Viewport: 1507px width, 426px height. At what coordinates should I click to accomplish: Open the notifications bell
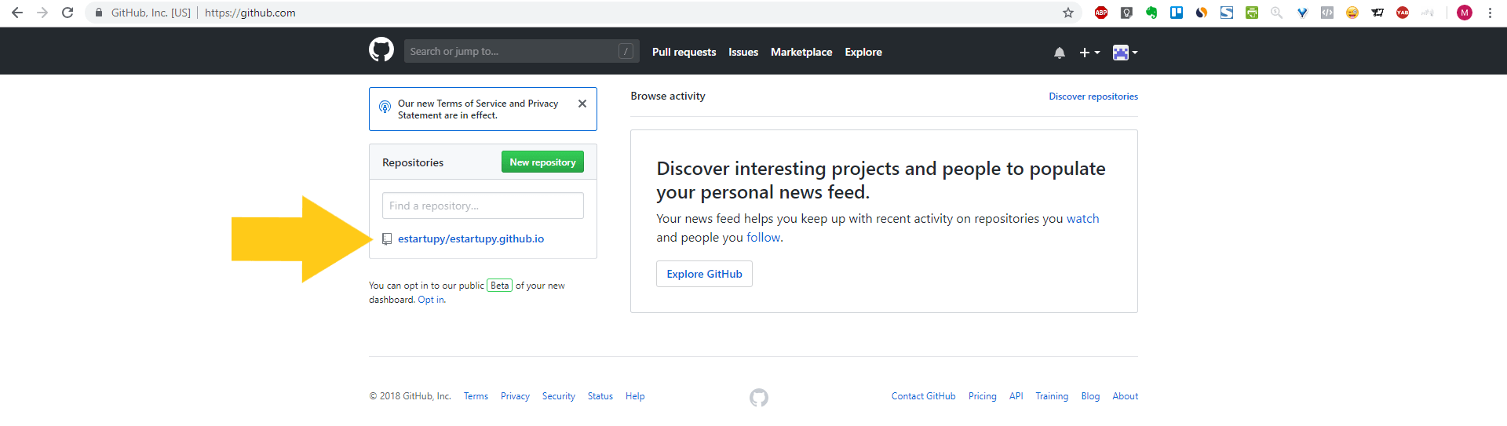tap(1060, 53)
